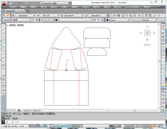The image size is (167, 129).
Task: Select the Line tool in draw toolbar
Action: [3, 25]
